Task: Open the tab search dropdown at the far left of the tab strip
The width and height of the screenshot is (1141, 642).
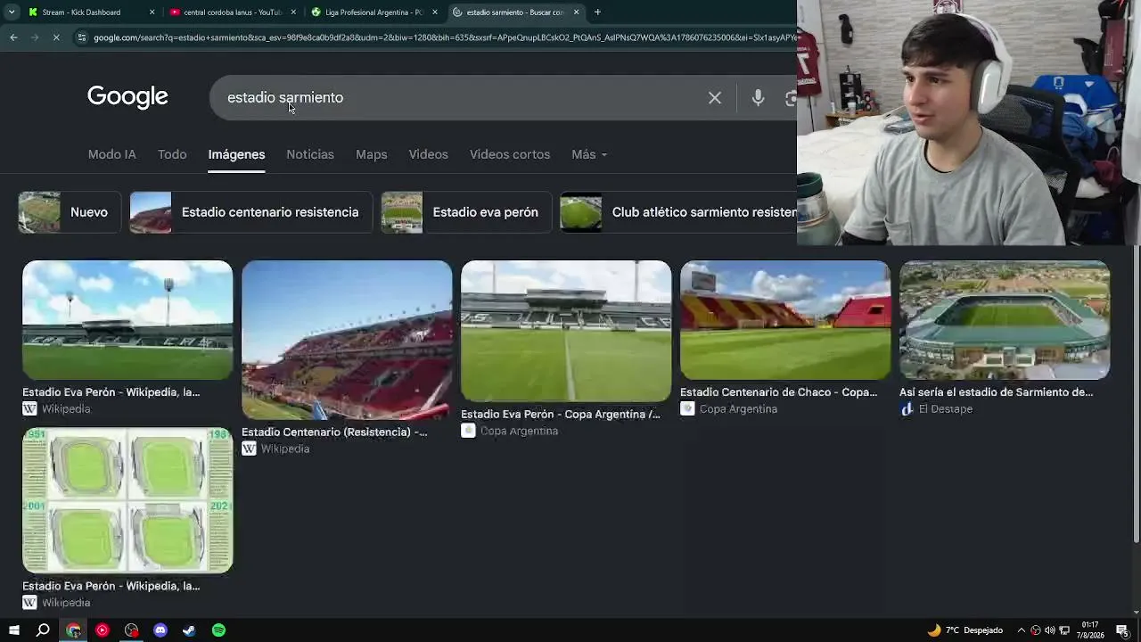Action: (x=12, y=12)
